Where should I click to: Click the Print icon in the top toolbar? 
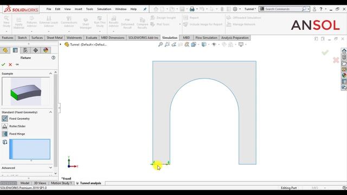[x=192, y=9]
